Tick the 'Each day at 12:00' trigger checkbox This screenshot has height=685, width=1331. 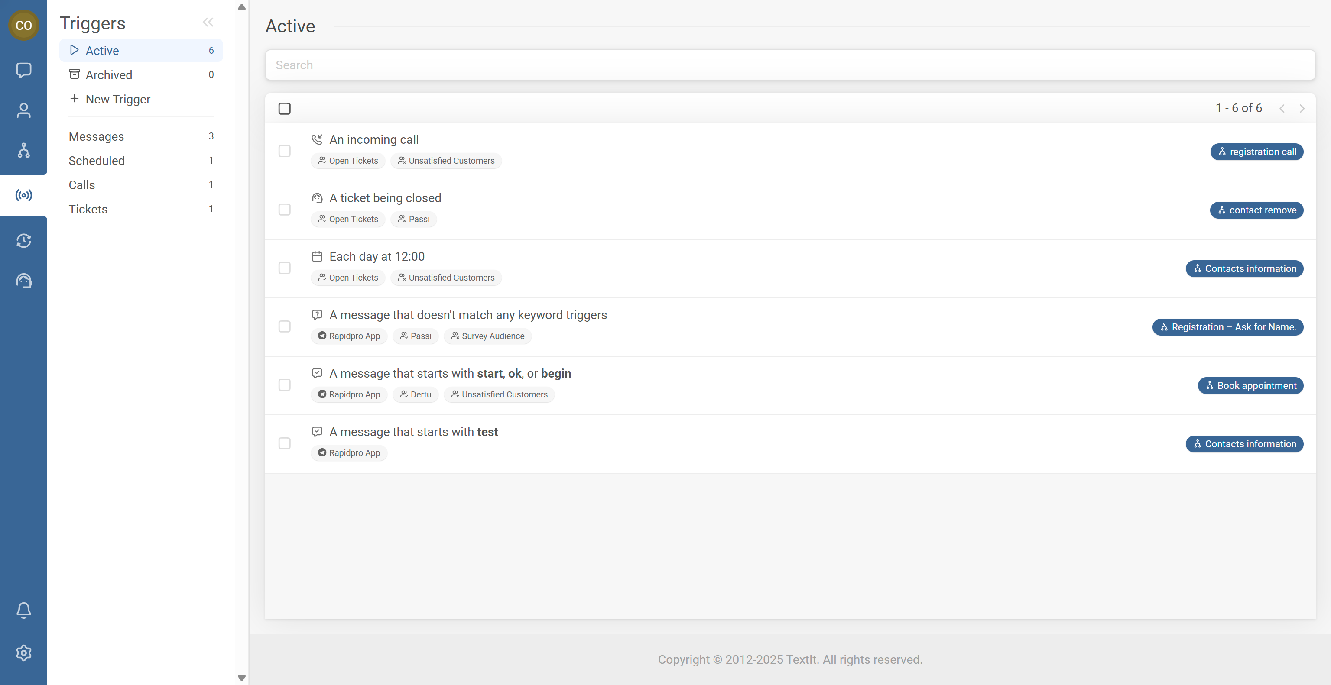click(284, 268)
